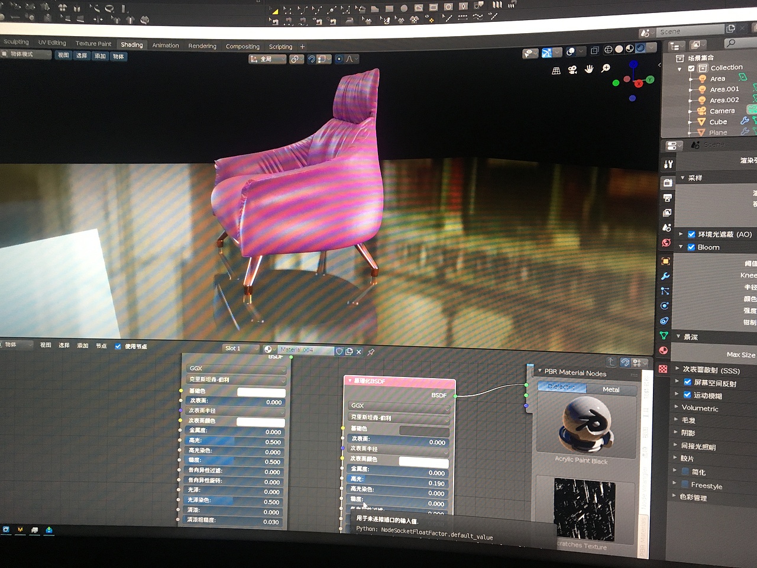Toggle X-ray display icon
Viewport: 757px width, 568px height.
(594, 50)
